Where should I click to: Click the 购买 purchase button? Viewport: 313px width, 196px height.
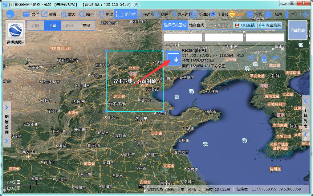(254, 14)
